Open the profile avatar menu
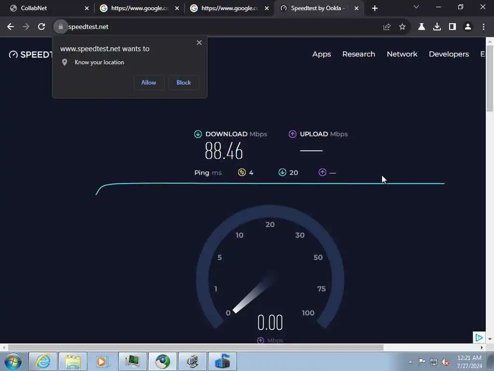Viewport: 494px width, 371px height. pyautogui.click(x=468, y=27)
